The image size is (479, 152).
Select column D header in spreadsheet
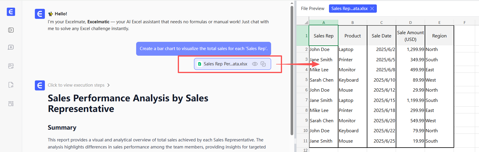coord(410,22)
